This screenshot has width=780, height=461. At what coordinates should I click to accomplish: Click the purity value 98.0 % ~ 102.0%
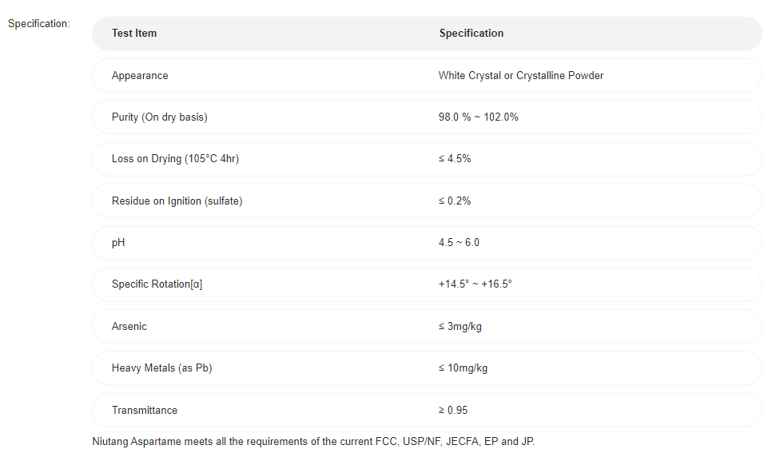coord(479,117)
